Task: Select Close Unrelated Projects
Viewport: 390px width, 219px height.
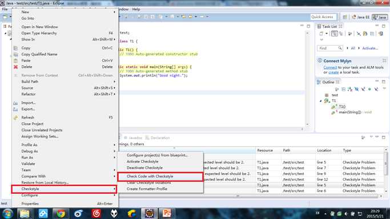Action: click(x=65, y=130)
